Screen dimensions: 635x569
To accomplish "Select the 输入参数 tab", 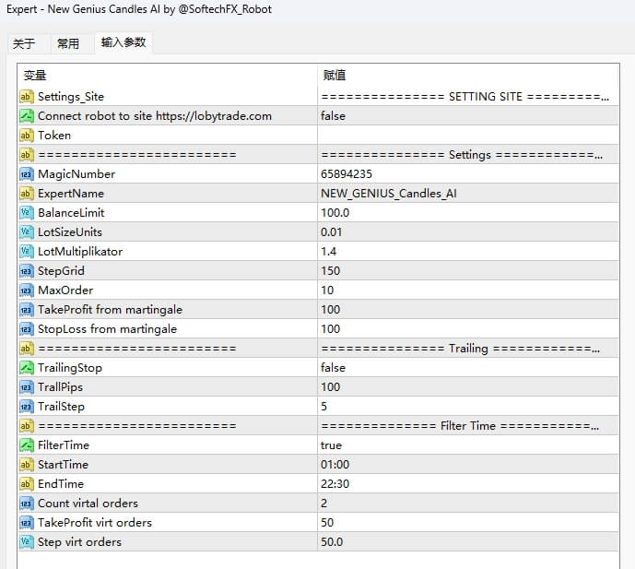I will pyautogui.click(x=123, y=42).
